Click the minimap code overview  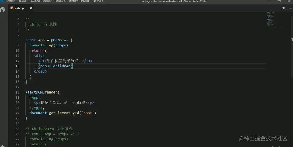pos(274,19)
